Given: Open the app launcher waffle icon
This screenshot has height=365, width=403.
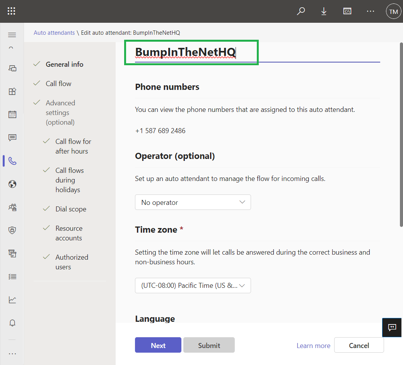Looking at the screenshot, I should click(12, 11).
